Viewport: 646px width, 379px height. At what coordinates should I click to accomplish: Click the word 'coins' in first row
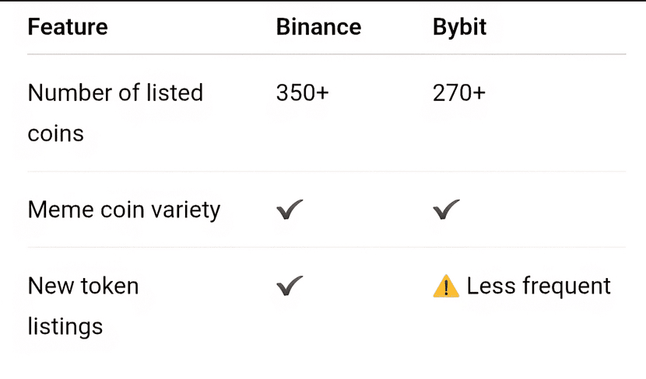point(55,133)
